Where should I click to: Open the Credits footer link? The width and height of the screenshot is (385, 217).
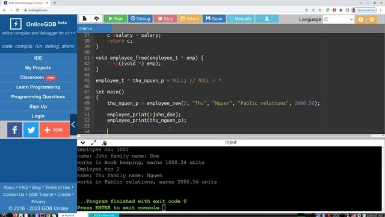(64, 194)
